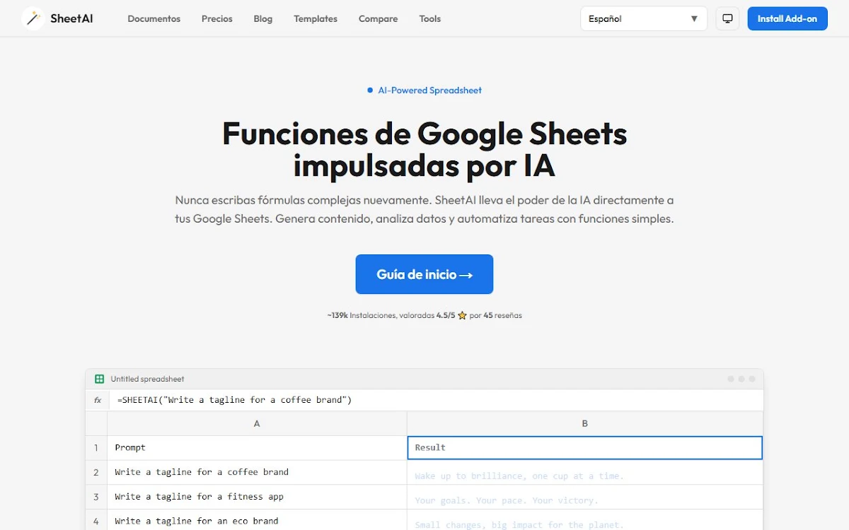Select row 3 header number
The height and width of the screenshot is (530, 849).
tap(96, 497)
